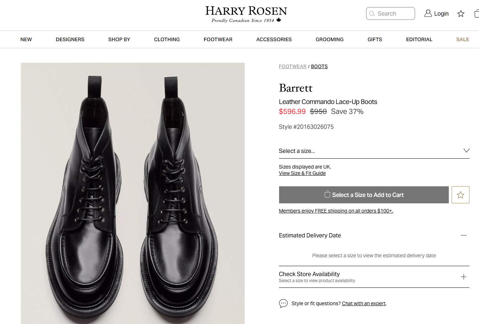The image size is (479, 324).
Task: Go to FOOTWEAR breadcrumb link
Action: [x=293, y=66]
